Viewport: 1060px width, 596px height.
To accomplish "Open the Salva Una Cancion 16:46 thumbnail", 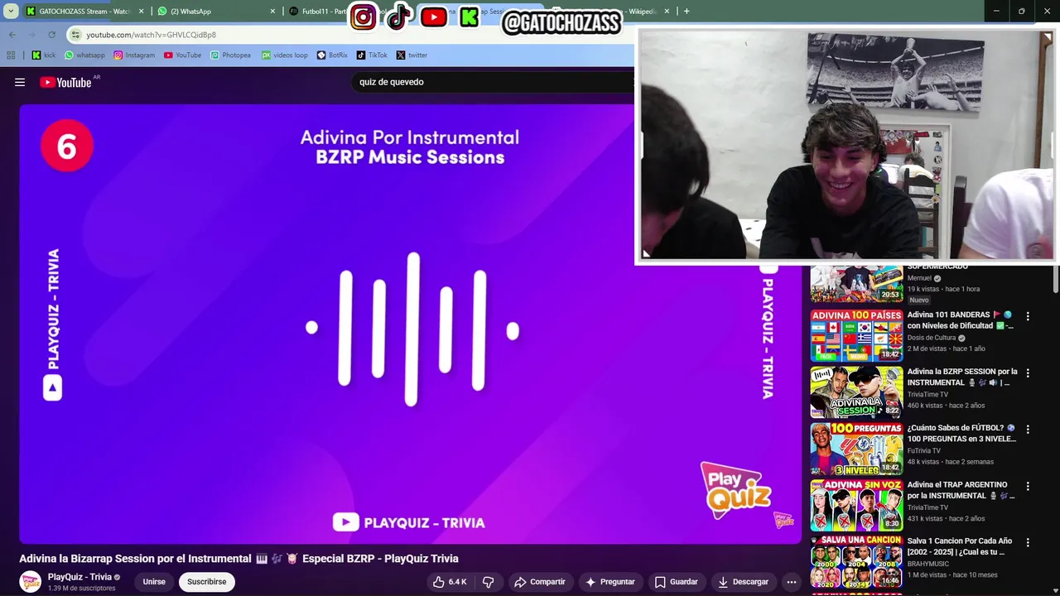I will click(856, 561).
